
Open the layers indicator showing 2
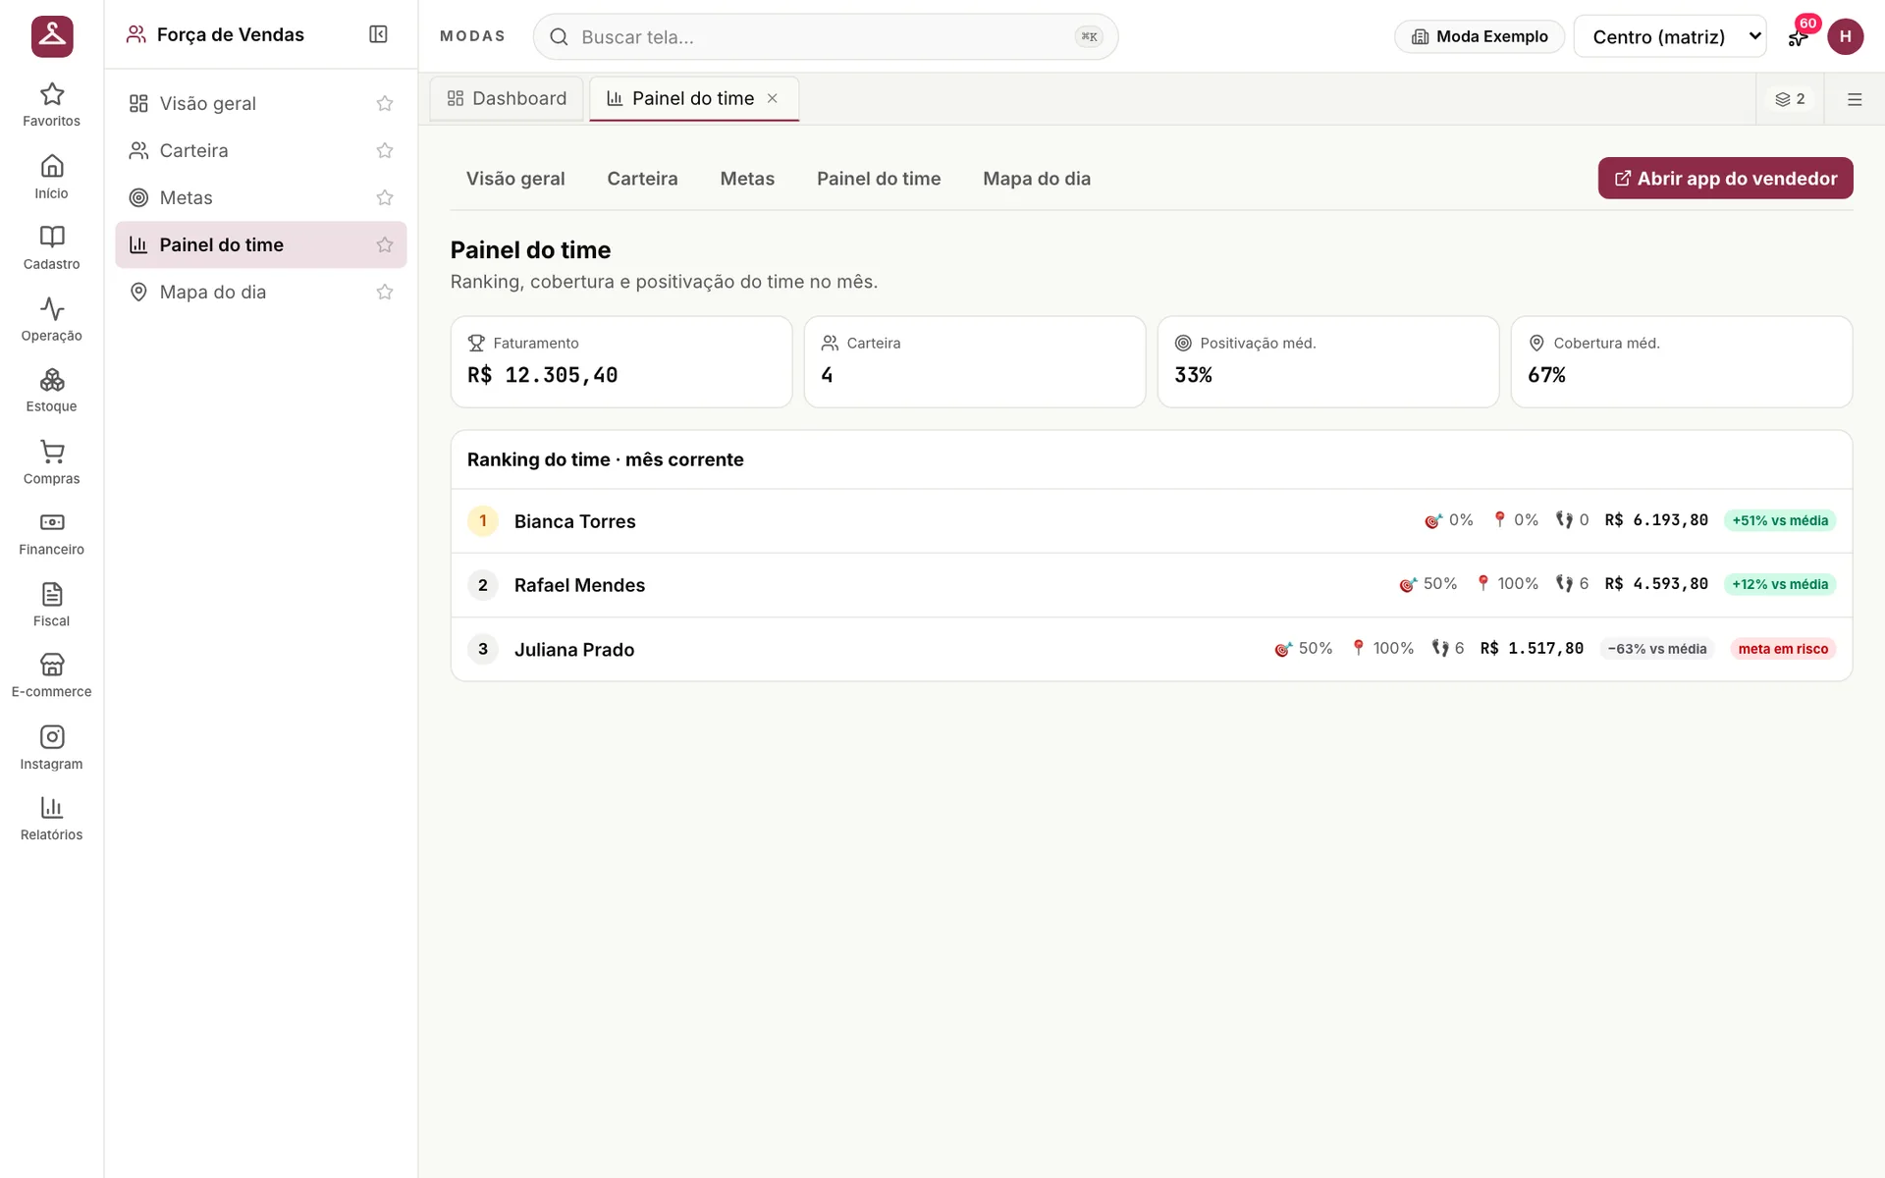[1790, 99]
